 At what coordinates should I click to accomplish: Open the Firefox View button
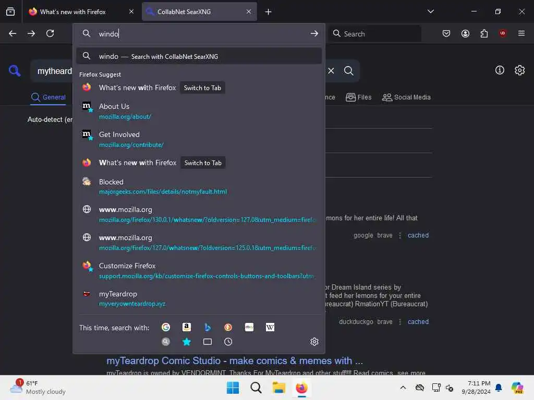click(x=10, y=11)
